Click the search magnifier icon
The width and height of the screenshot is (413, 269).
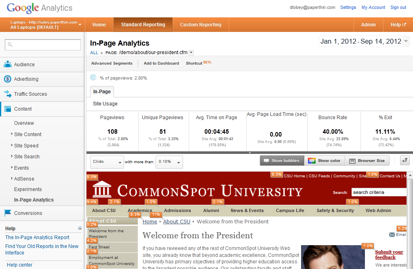(10, 45)
